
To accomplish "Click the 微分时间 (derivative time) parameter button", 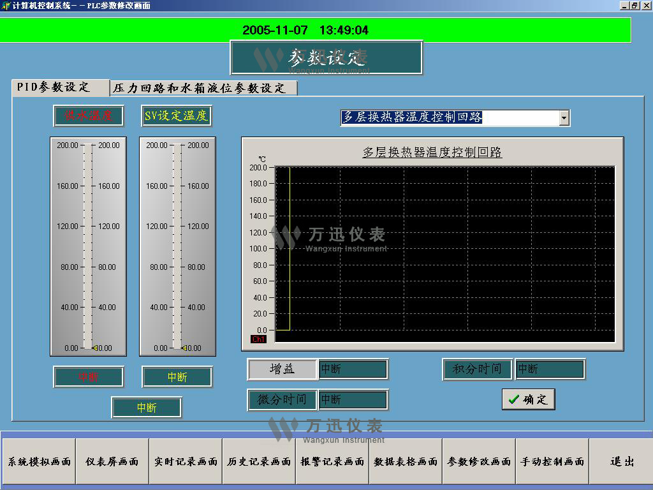I will 281,399.
